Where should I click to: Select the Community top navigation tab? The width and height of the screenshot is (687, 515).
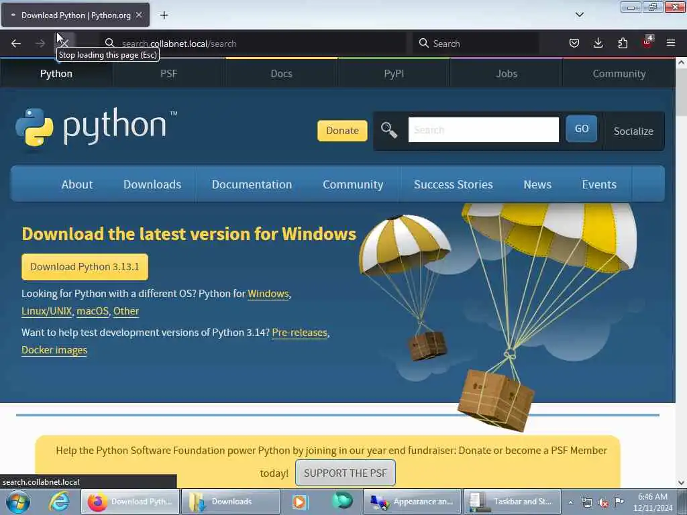[x=619, y=74]
